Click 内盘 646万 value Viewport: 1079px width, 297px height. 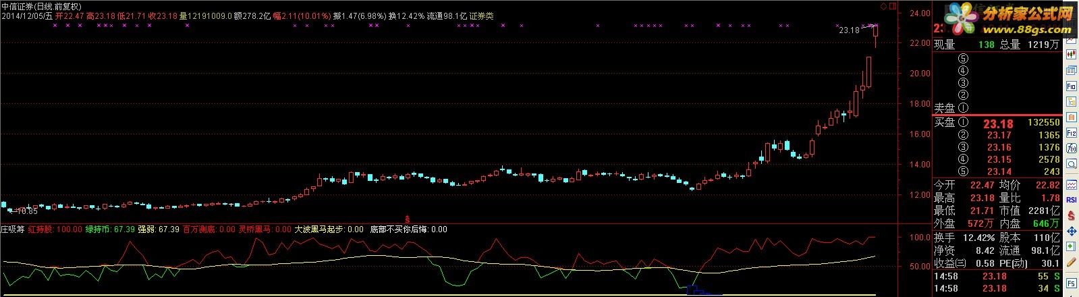(1047, 223)
